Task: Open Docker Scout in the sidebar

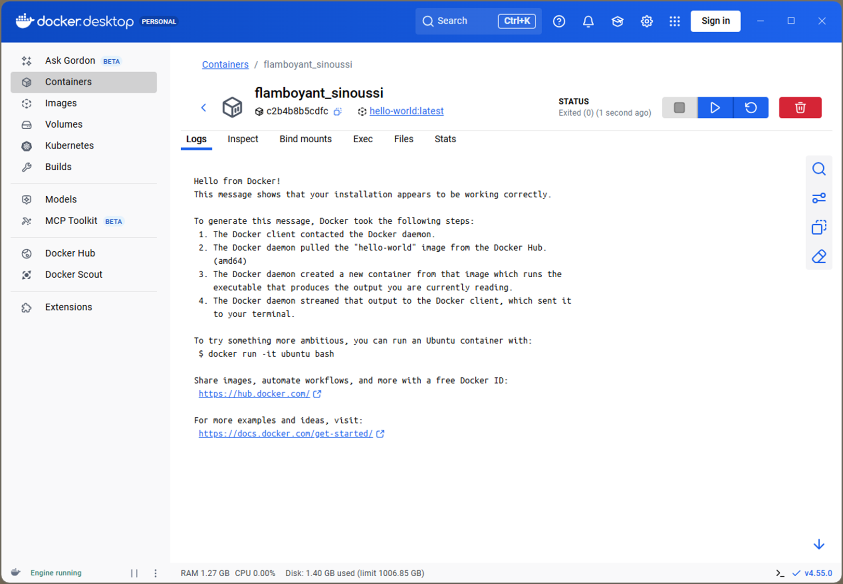Action: pos(84,275)
